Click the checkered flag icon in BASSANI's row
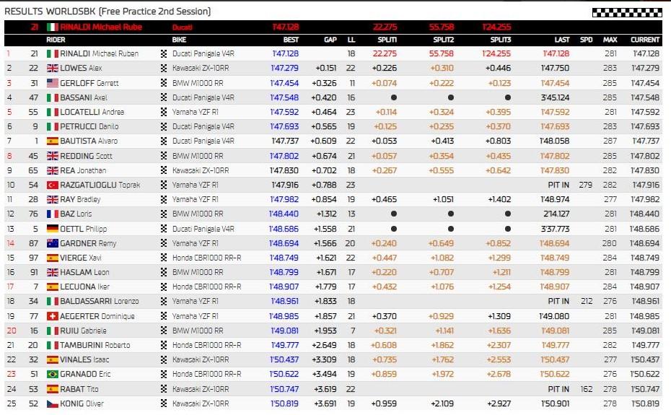 pos(164,97)
